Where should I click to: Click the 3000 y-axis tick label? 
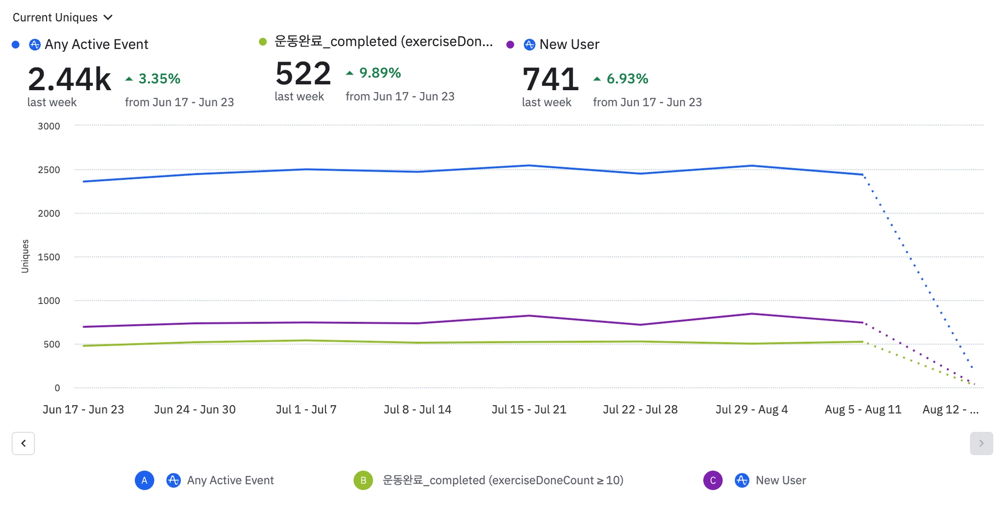pos(49,126)
